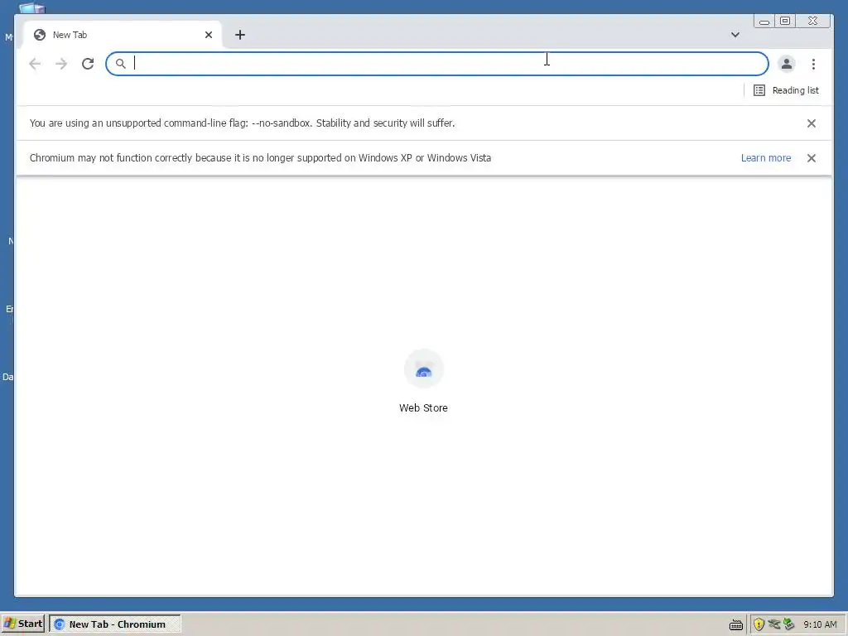Open the Windows Start menu
This screenshot has width=848, height=636.
22,624
